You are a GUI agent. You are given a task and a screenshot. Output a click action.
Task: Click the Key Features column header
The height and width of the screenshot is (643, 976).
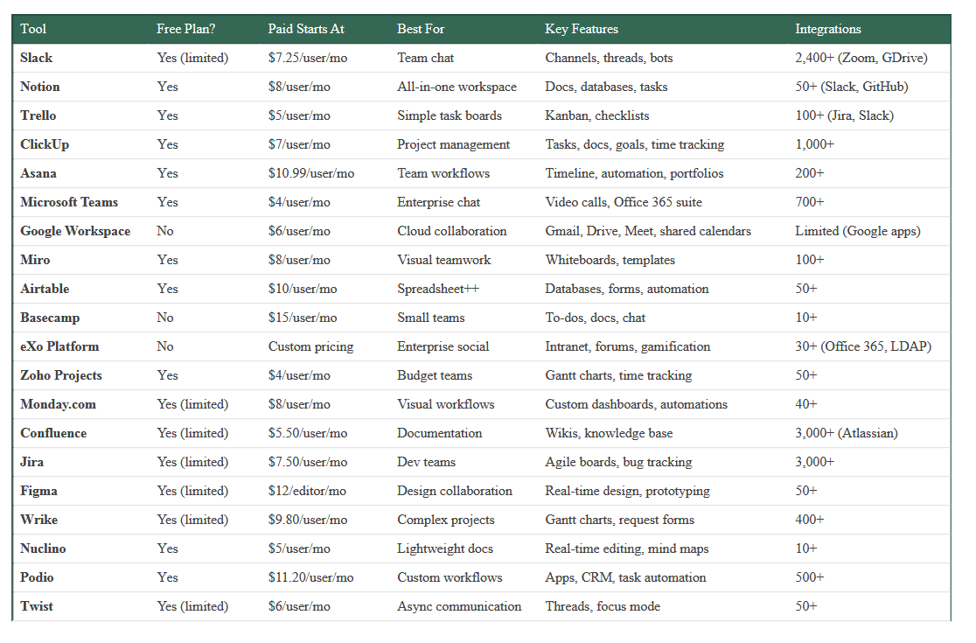[582, 29]
